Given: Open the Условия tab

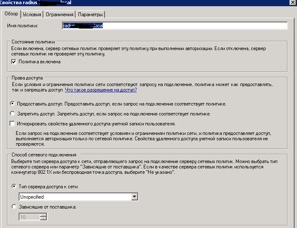Looking at the screenshot, I should [x=32, y=14].
